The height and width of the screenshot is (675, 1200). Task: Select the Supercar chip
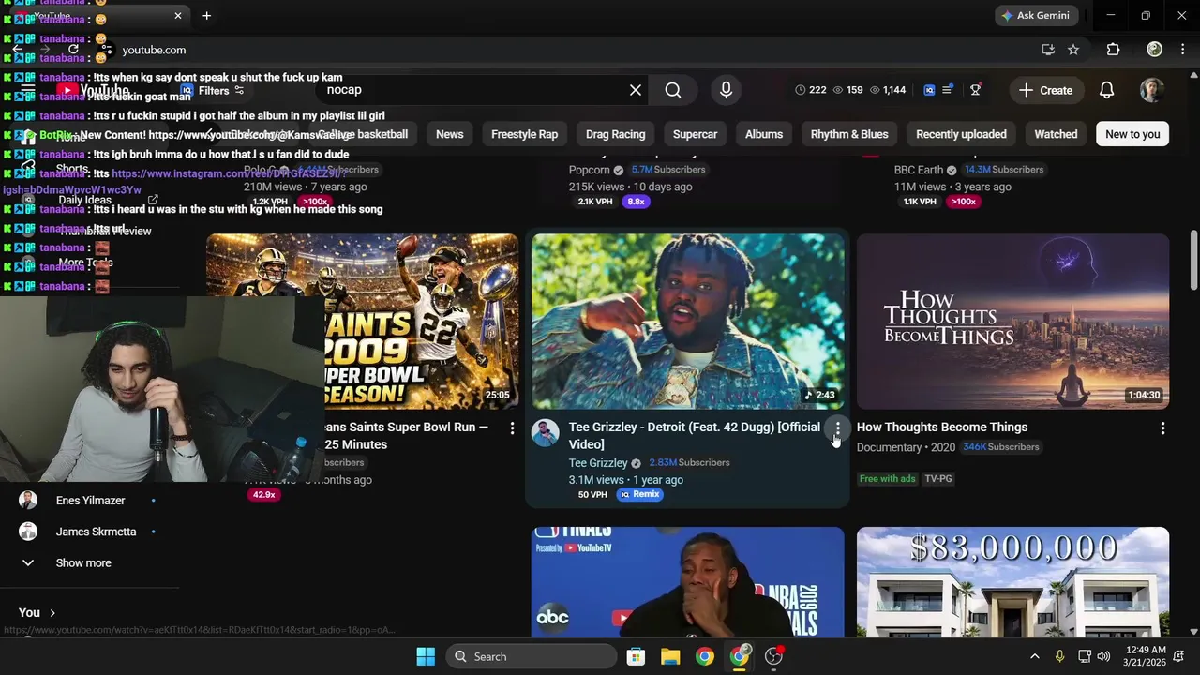coord(695,134)
